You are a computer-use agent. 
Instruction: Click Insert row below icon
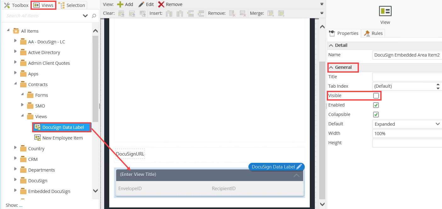[x=201, y=13]
